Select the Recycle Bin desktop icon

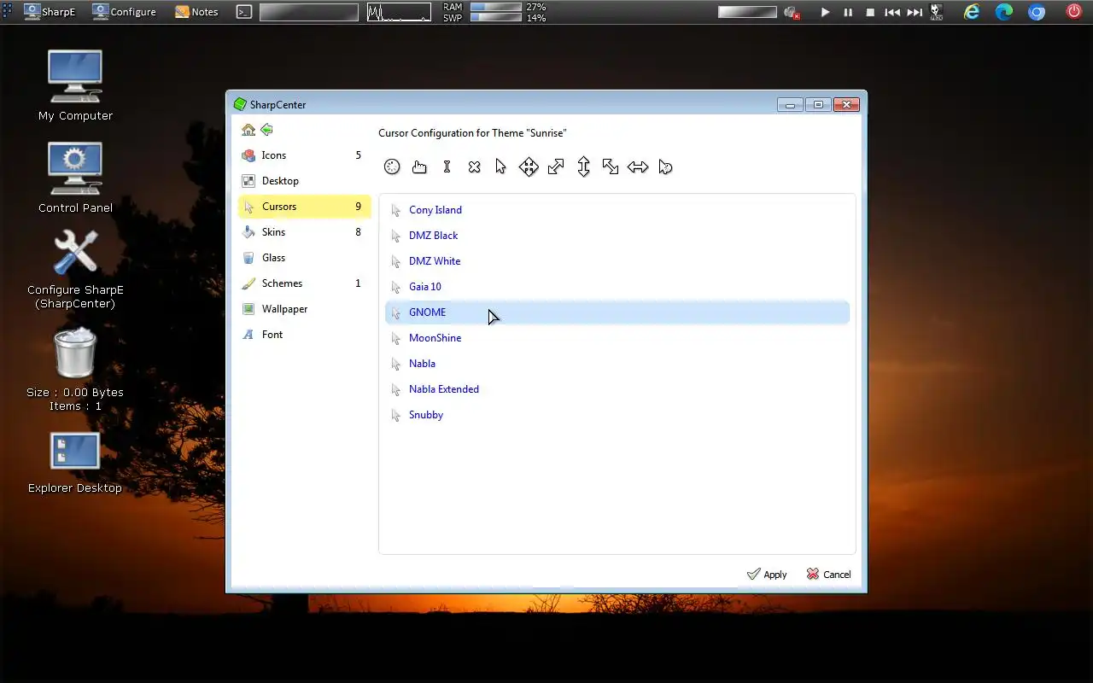point(75,369)
